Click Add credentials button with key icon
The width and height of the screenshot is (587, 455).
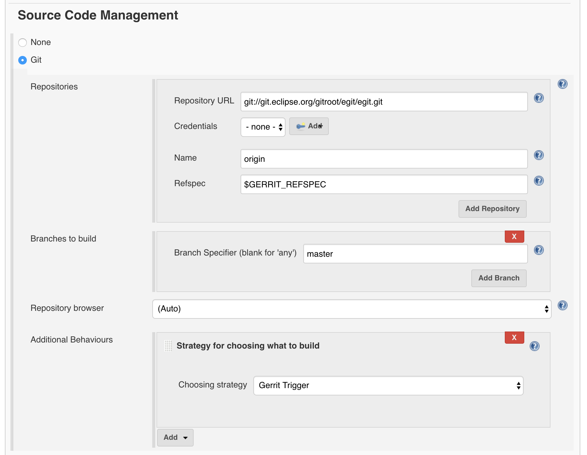pos(309,126)
